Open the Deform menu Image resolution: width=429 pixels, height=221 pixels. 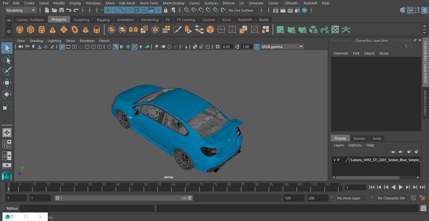click(x=229, y=3)
